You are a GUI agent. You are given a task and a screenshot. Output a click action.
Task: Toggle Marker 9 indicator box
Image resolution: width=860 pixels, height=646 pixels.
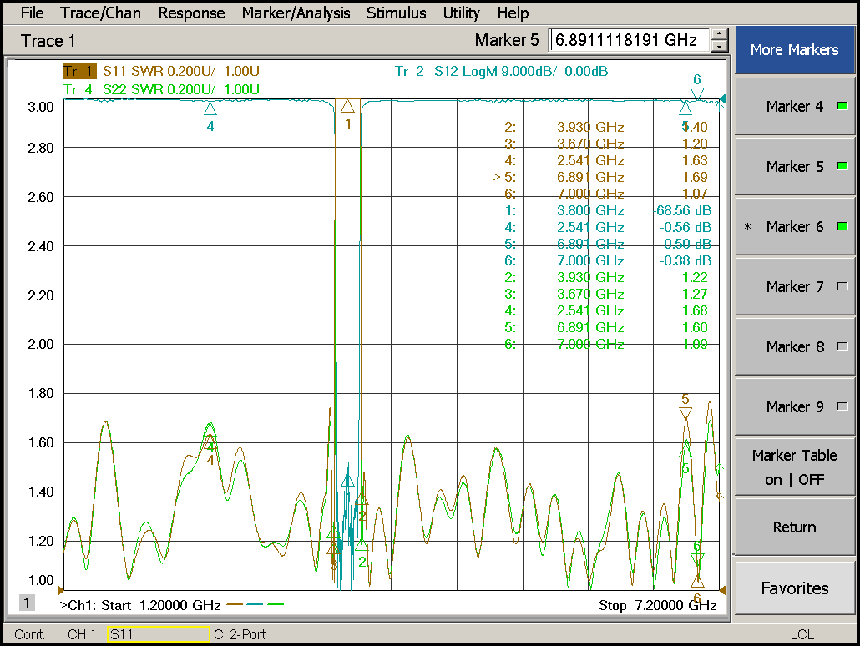click(842, 406)
